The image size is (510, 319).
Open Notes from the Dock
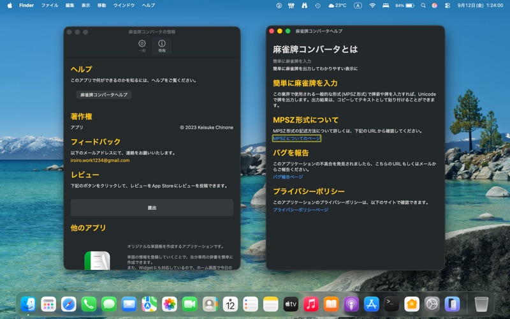click(270, 304)
